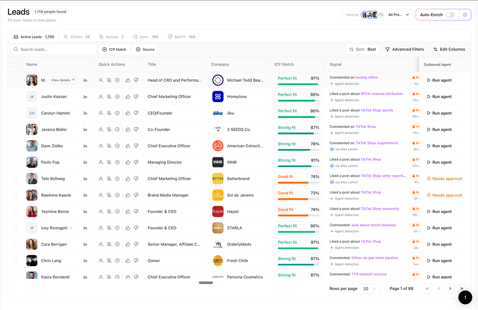The image size is (478, 310).
Task: Click thumbs up for Jessica Blafer
Action: pyautogui.click(x=128, y=130)
